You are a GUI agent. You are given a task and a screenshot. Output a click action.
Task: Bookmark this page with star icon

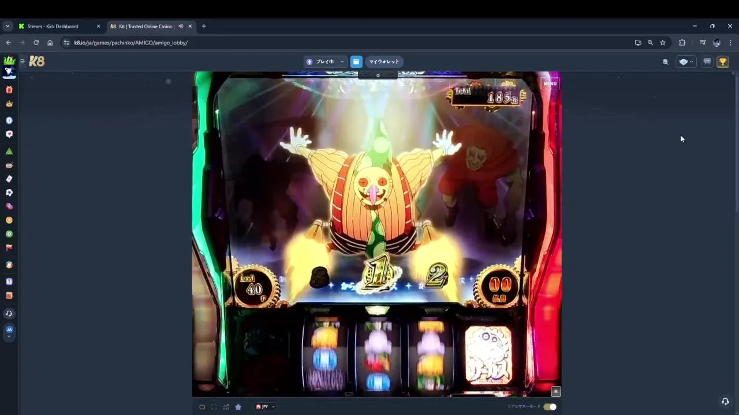[663, 43]
